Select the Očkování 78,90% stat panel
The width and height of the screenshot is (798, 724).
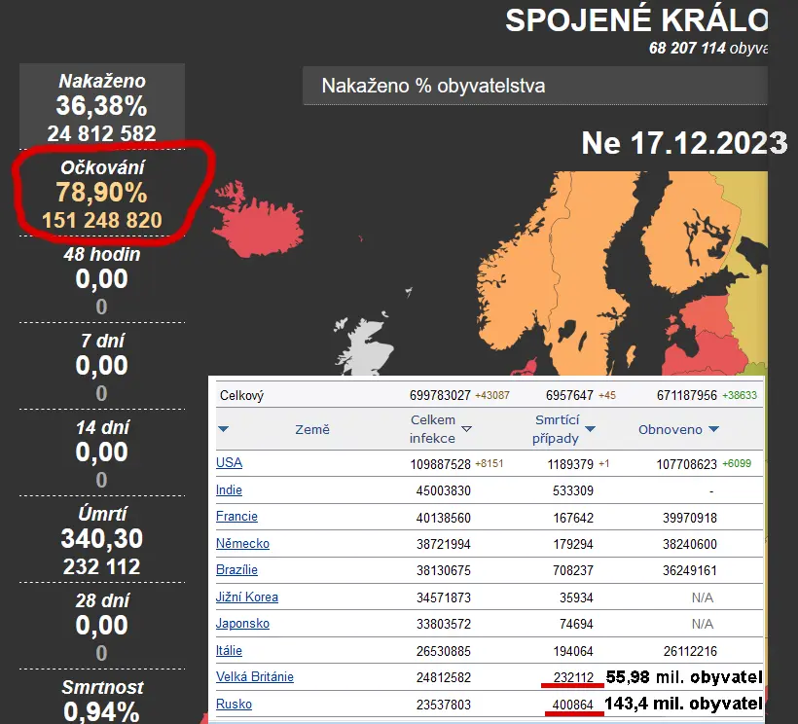(x=101, y=194)
